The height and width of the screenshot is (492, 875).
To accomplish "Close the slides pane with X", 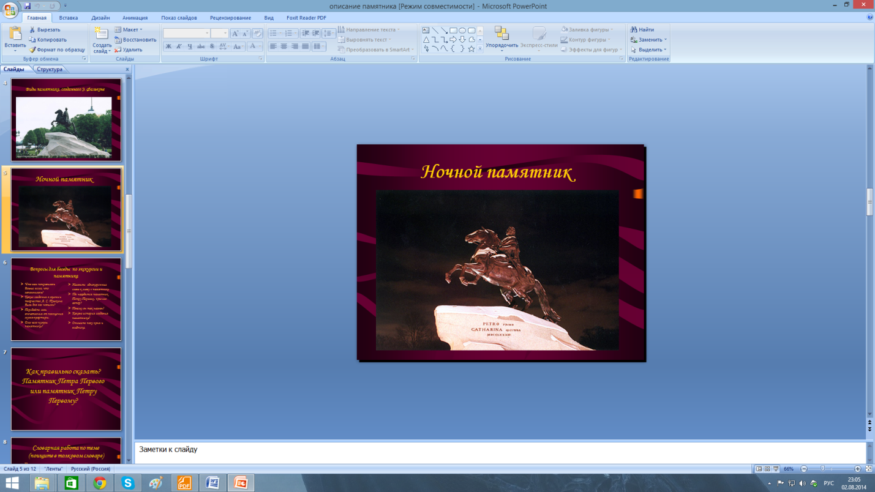I will pos(127,69).
